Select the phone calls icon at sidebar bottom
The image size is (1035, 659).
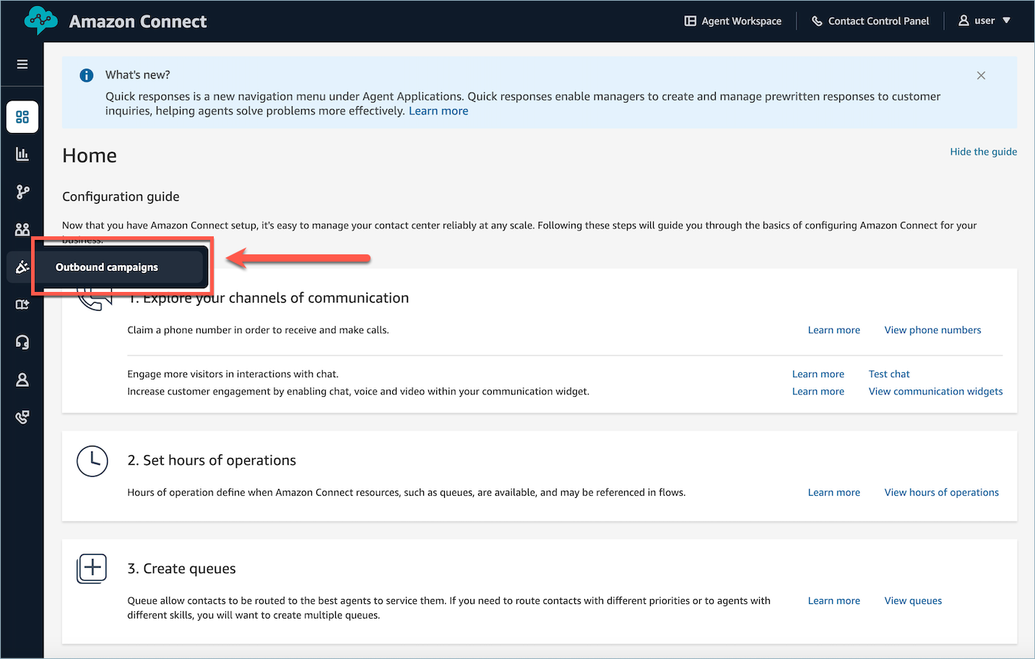[x=22, y=417]
